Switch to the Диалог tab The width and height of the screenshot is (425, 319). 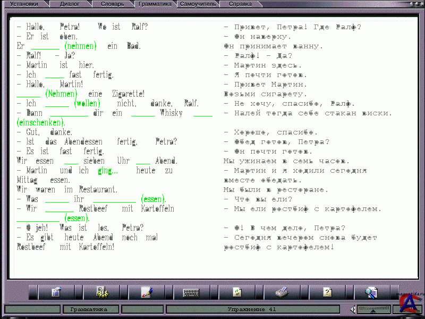pos(70,4)
